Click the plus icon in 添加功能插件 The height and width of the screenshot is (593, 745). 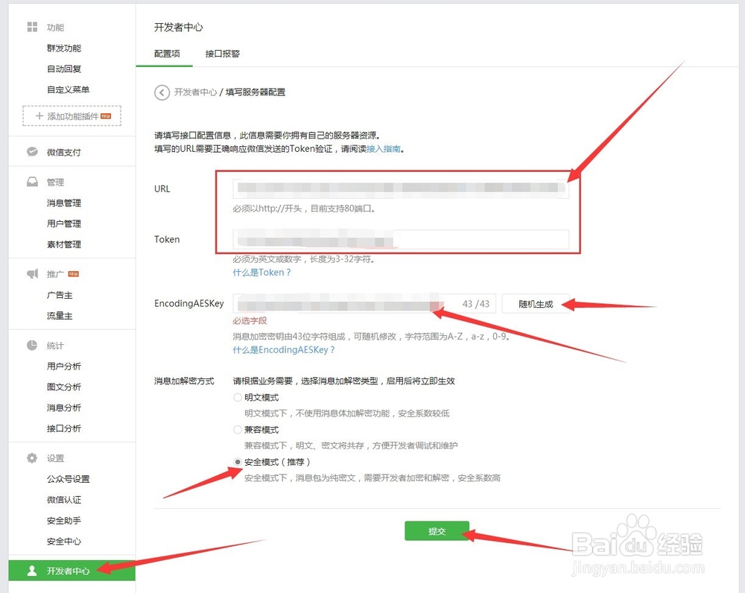39,116
